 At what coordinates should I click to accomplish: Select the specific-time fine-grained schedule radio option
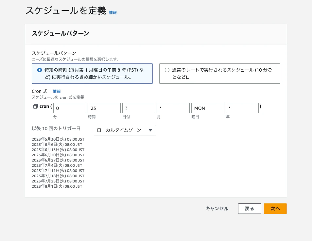tap(40, 70)
